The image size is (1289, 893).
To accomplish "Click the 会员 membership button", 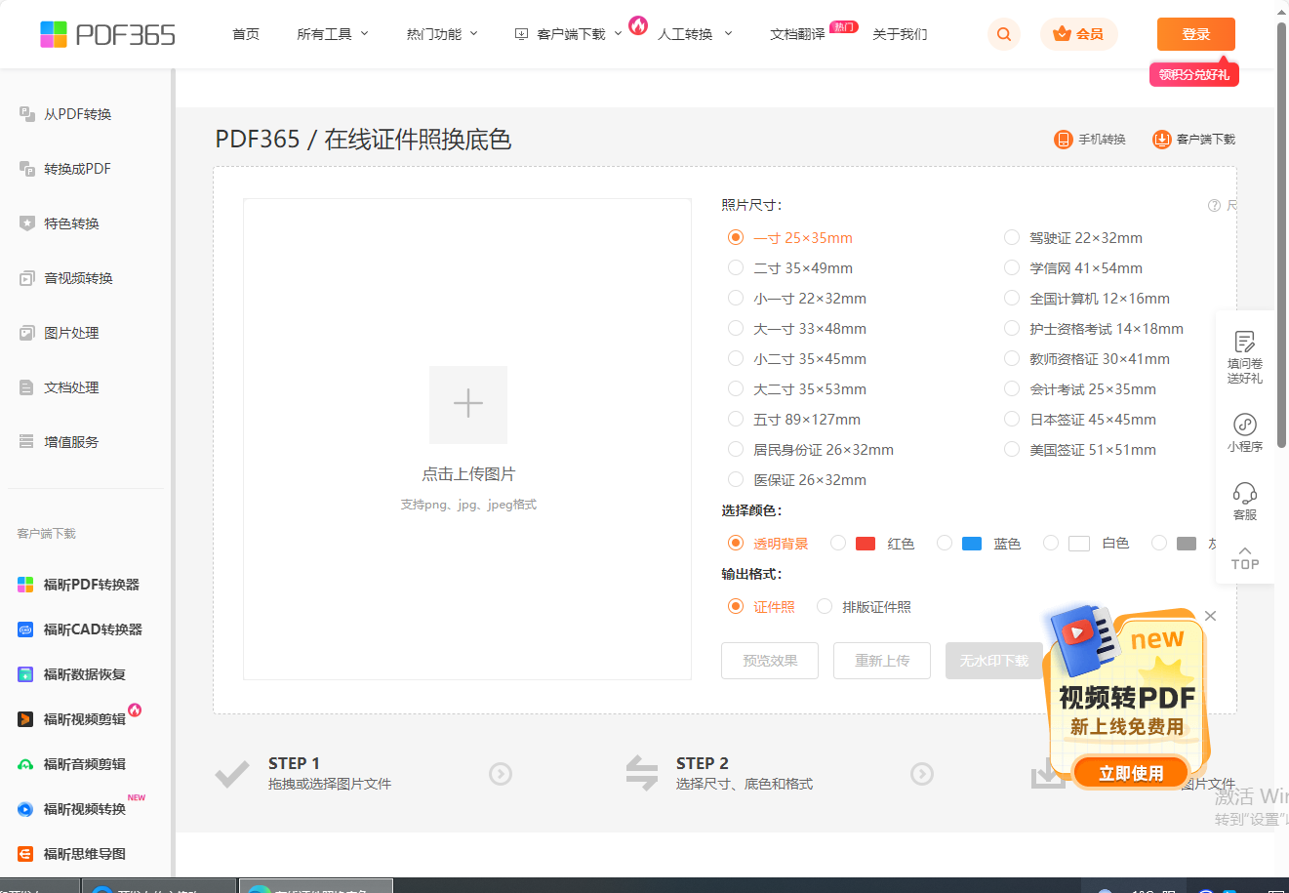I will pos(1079,34).
